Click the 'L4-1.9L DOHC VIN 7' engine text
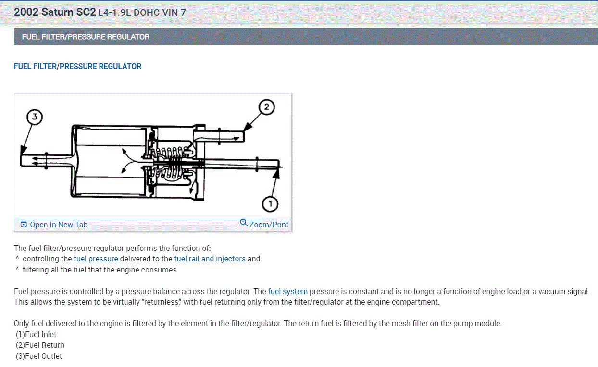The image size is (598, 367). [142, 13]
